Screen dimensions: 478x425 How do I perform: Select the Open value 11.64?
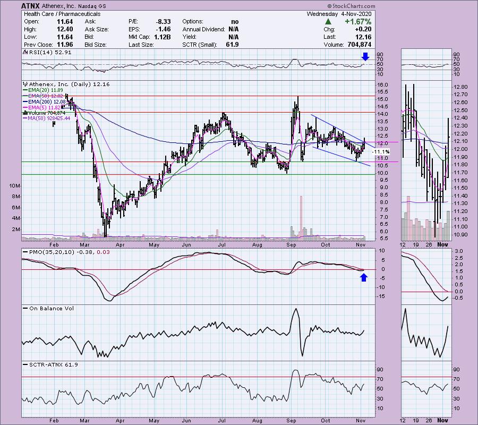(65, 22)
